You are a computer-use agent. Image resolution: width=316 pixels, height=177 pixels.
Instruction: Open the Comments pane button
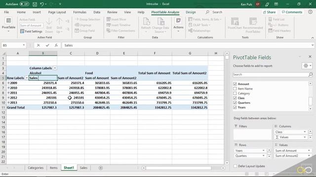pyautogui.click(x=292, y=12)
